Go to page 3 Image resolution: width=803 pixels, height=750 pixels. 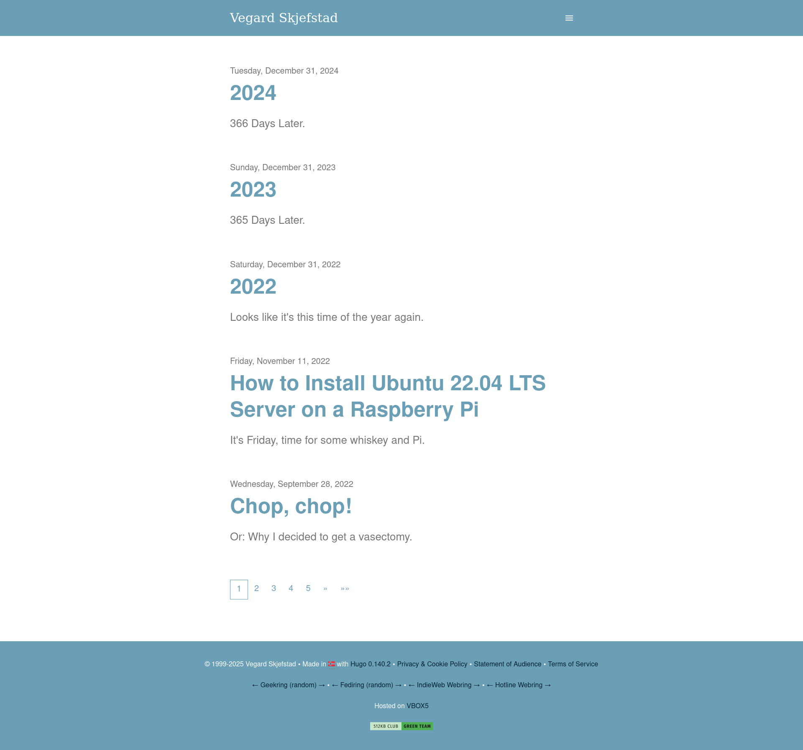274,589
